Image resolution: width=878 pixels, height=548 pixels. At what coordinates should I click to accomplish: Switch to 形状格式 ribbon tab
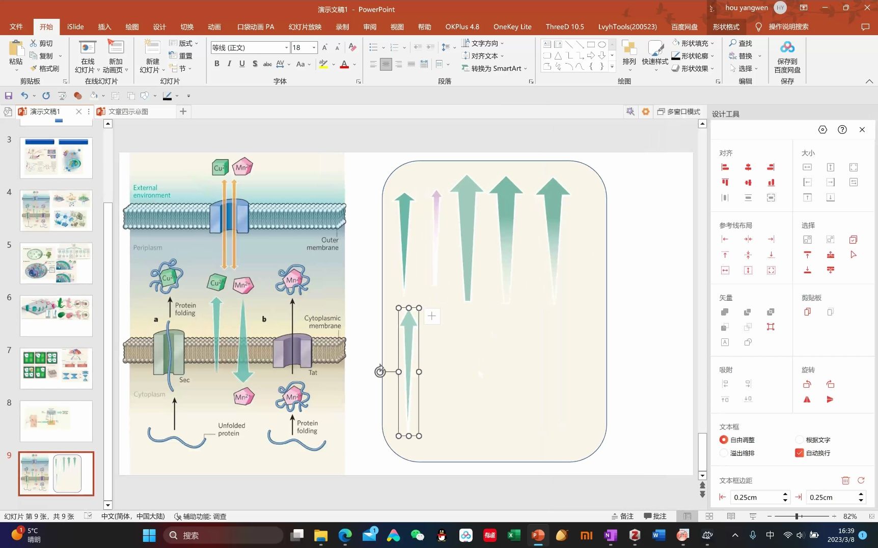(726, 26)
